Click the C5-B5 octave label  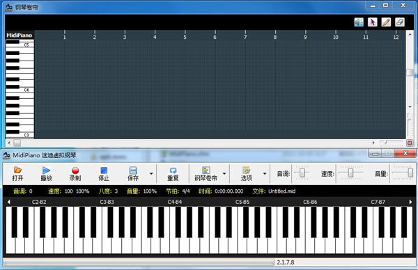(x=242, y=202)
